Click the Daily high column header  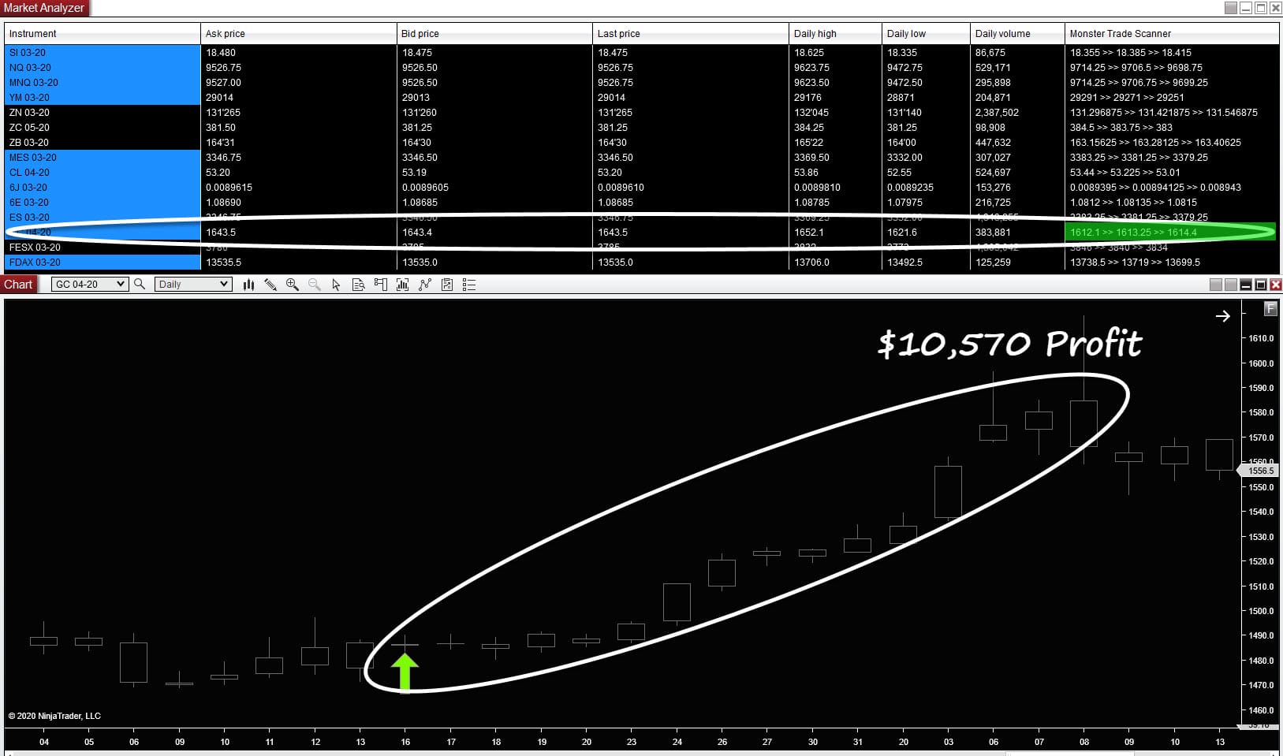click(835, 33)
